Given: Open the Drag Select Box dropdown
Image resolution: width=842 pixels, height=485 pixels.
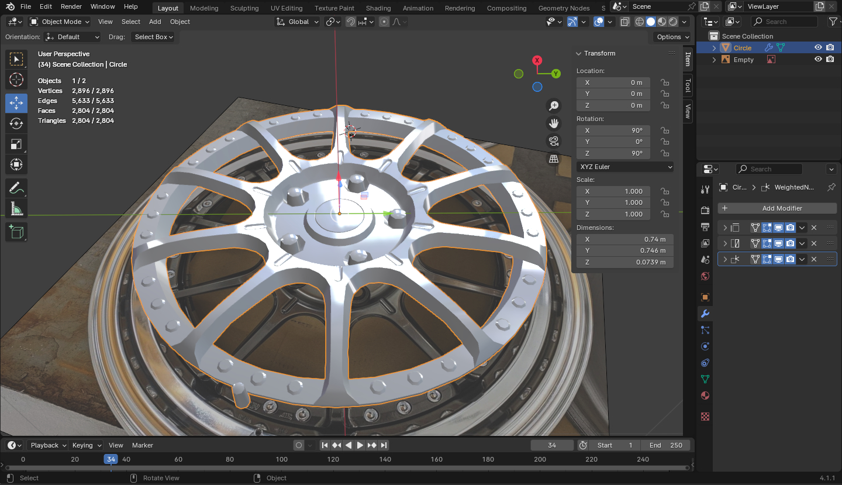Looking at the screenshot, I should click(153, 37).
